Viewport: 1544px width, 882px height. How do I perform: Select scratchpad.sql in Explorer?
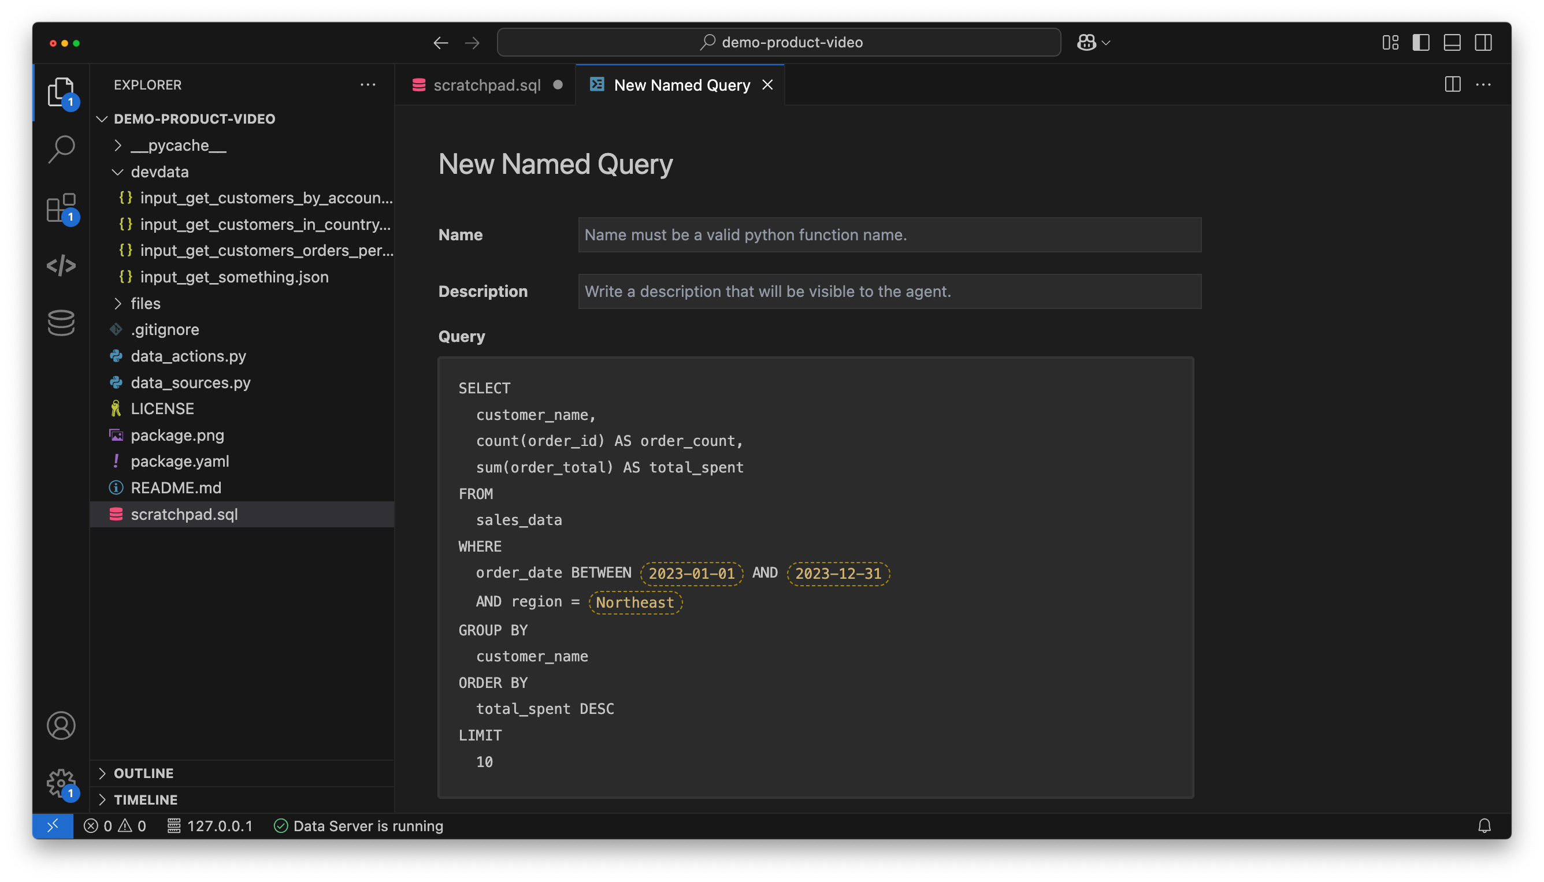point(242,514)
